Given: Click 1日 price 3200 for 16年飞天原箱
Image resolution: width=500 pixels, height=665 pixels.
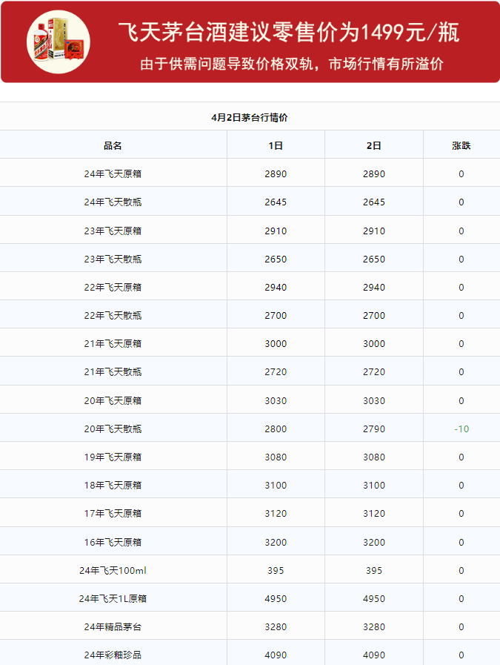Looking at the screenshot, I should [276, 542].
